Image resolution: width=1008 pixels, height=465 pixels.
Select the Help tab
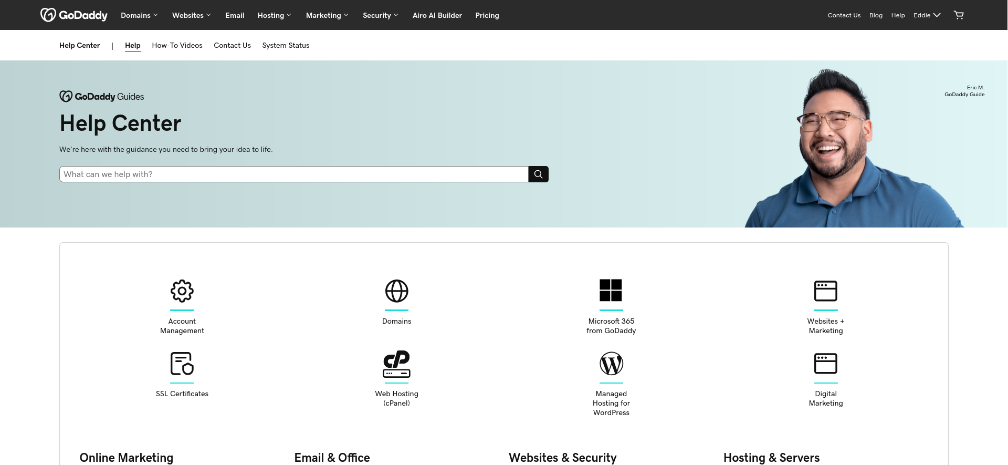(x=133, y=46)
